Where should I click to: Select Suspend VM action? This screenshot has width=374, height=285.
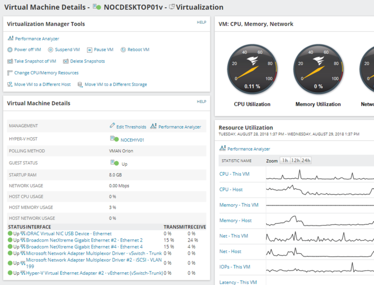click(x=67, y=50)
